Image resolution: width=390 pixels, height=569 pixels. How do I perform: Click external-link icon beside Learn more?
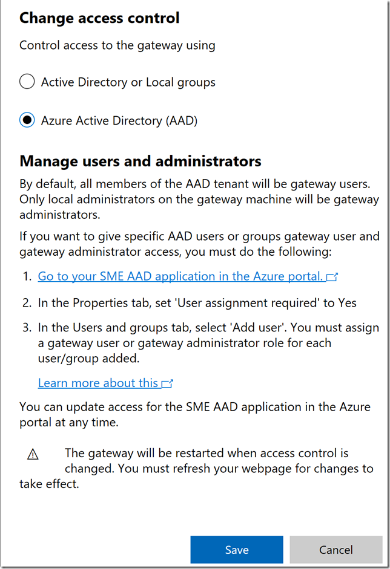coord(167,383)
